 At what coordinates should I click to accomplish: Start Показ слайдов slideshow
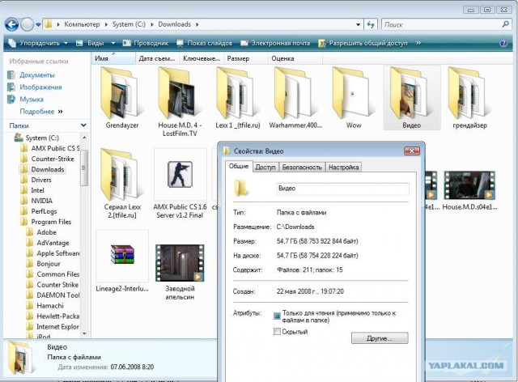click(x=205, y=43)
